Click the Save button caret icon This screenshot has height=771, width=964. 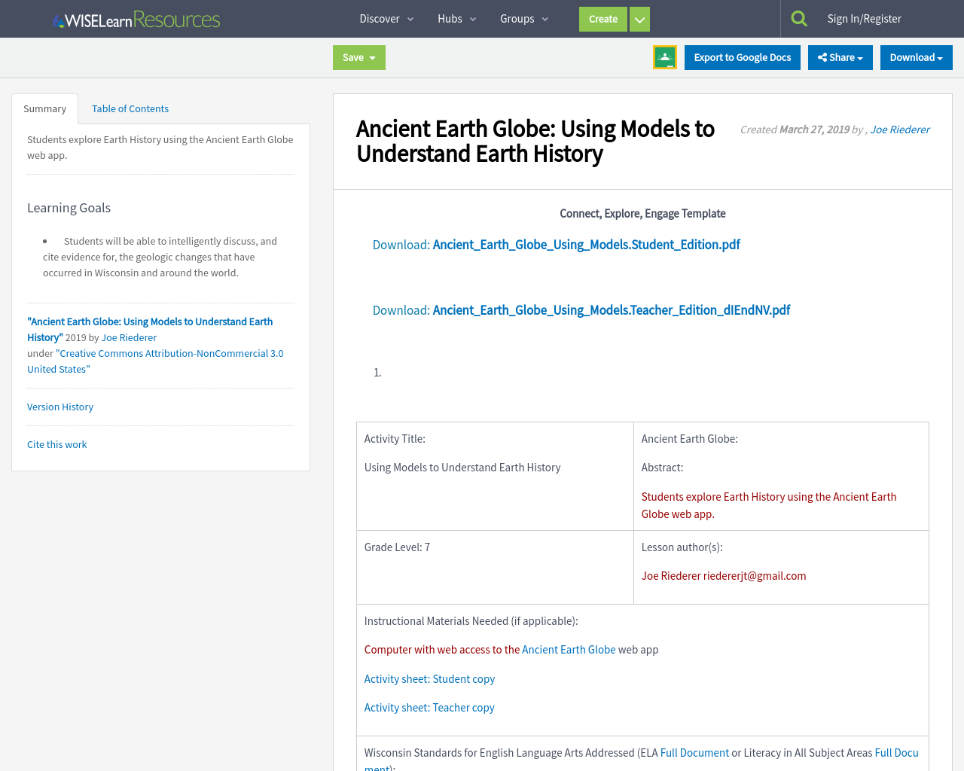(372, 57)
